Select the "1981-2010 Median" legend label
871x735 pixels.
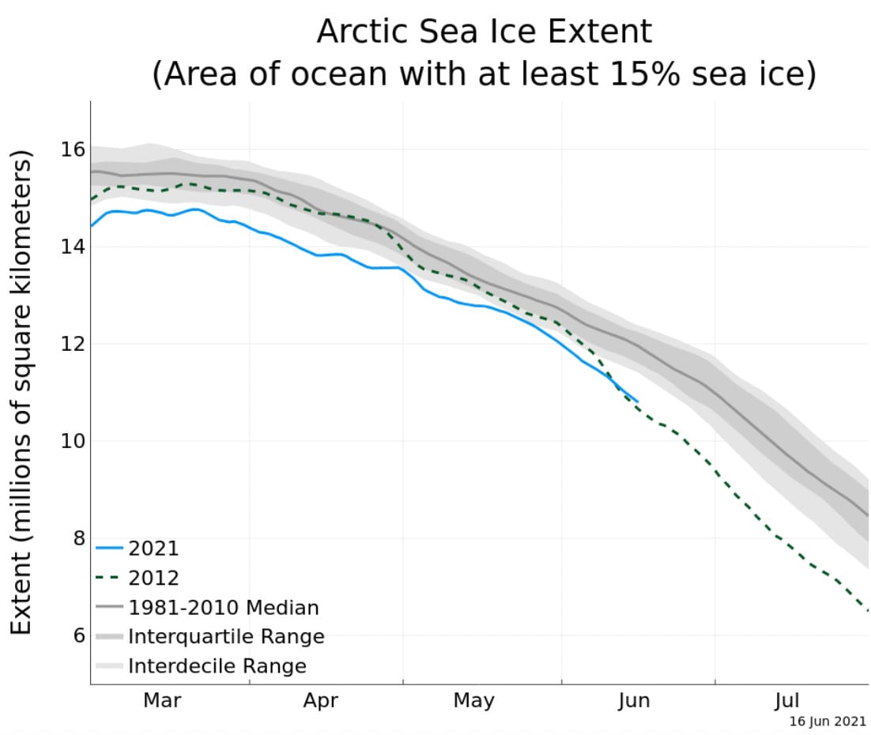pyautogui.click(x=224, y=607)
